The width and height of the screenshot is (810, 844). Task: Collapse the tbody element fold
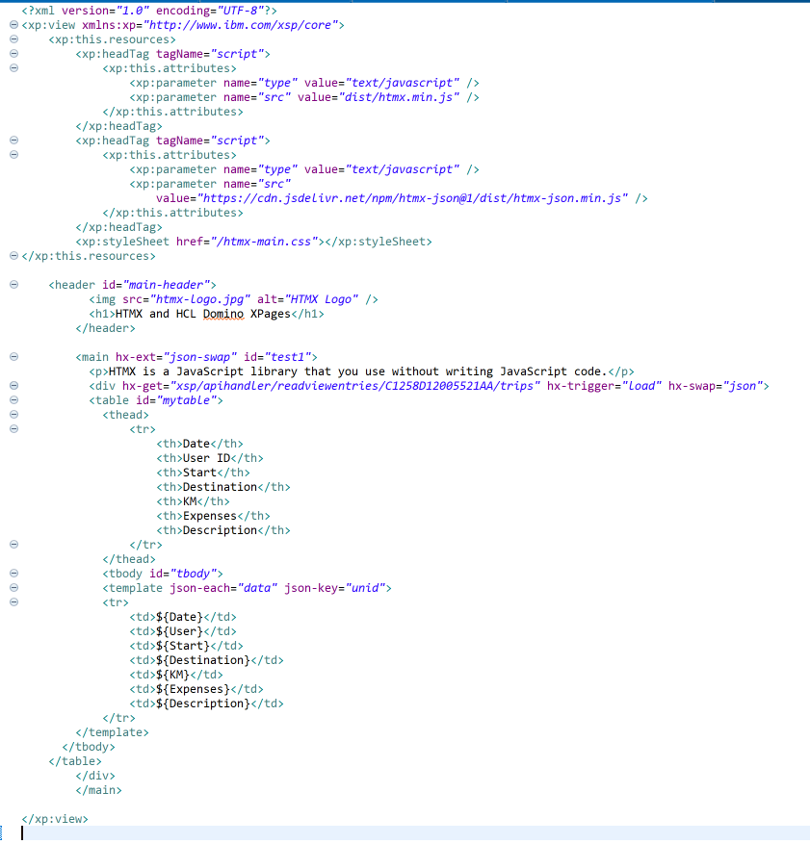13,574
